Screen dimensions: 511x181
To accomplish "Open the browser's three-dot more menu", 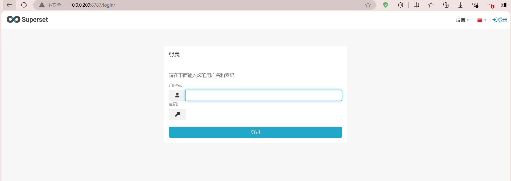I will pos(490,5).
